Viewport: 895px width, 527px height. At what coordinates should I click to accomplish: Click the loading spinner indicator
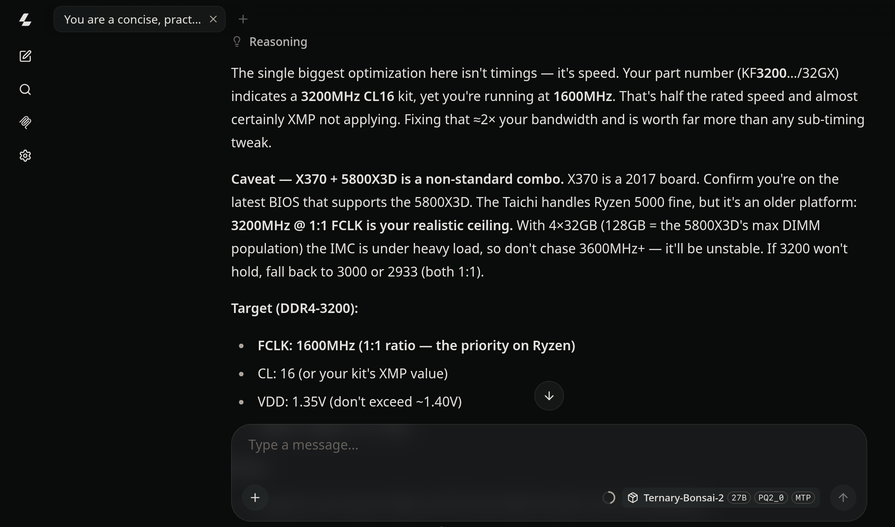(x=609, y=498)
